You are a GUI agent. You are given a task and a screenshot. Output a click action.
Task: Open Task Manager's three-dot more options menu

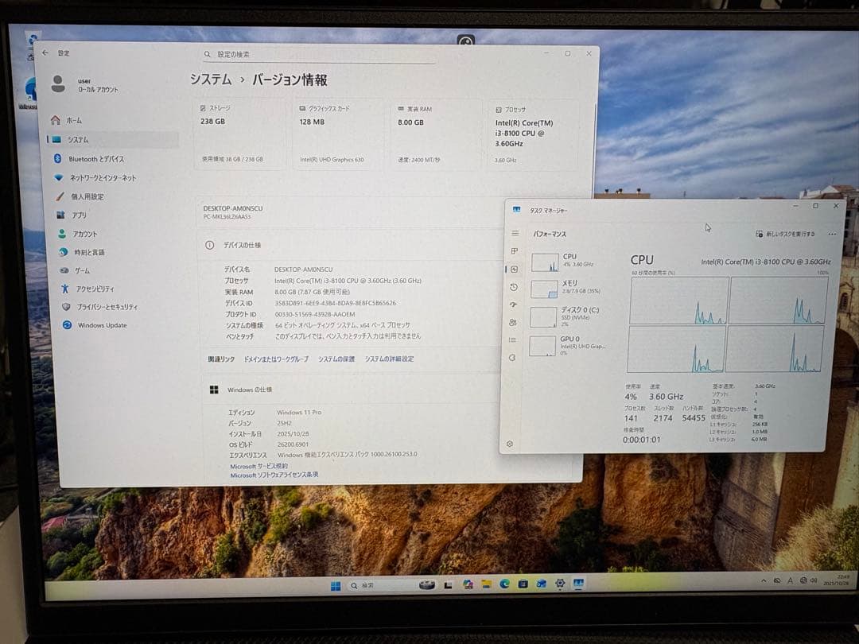coord(833,234)
